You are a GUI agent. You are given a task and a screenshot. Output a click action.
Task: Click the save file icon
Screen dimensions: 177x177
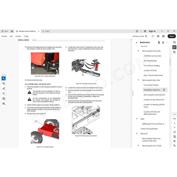click(x=153, y=36)
